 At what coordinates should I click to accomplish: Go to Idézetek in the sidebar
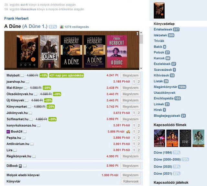tap(160, 35)
